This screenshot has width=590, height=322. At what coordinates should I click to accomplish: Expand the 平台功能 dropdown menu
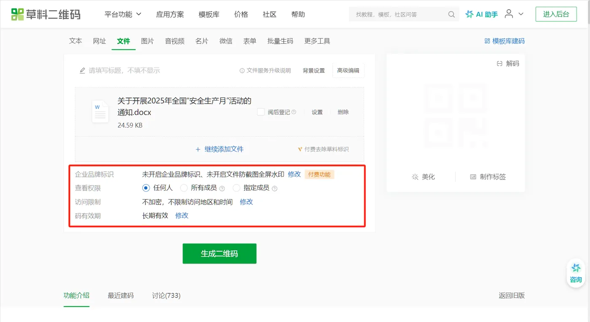pos(123,14)
